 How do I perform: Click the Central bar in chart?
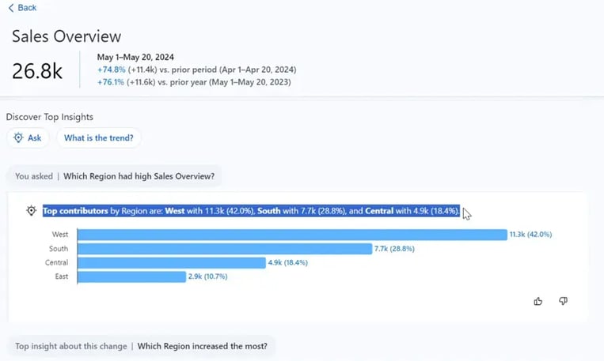pos(171,263)
